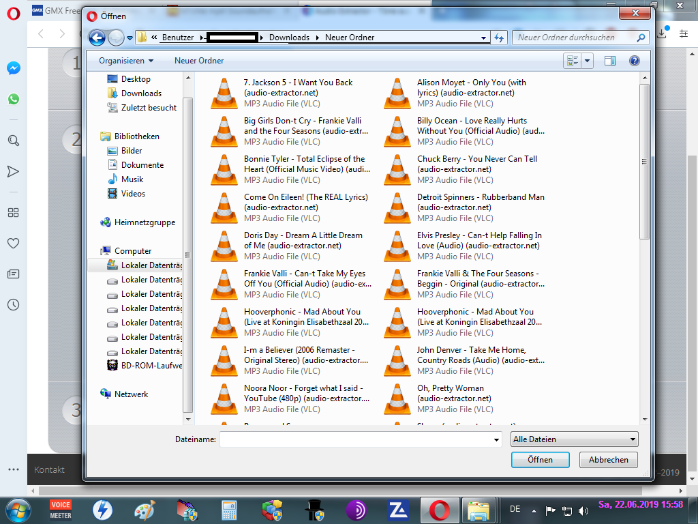
Task: Click the Opera sidebar search icon
Action: (14, 141)
